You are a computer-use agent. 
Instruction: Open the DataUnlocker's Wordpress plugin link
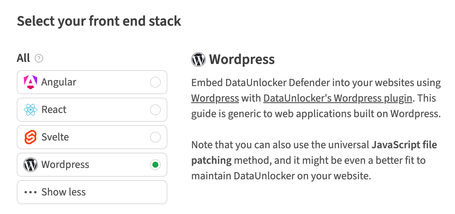[338, 98]
